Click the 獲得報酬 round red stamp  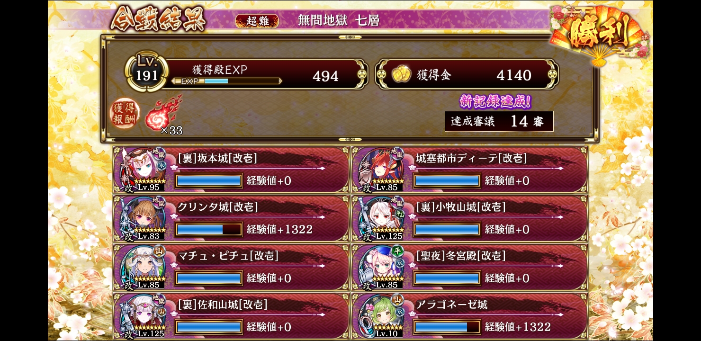pos(125,114)
